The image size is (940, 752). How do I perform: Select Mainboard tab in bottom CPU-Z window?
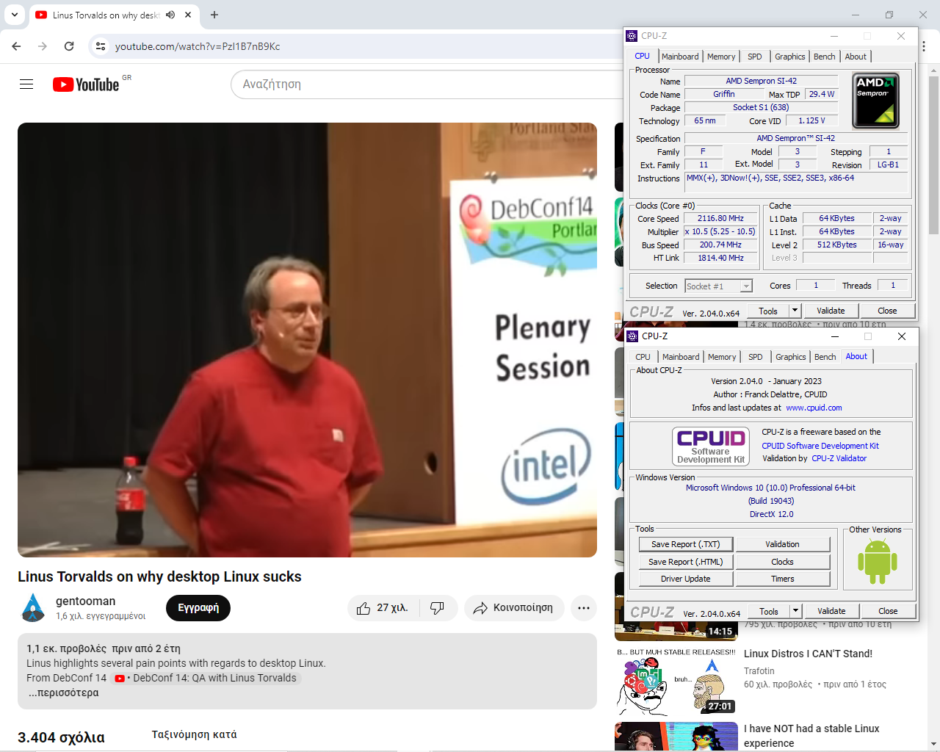tap(681, 357)
